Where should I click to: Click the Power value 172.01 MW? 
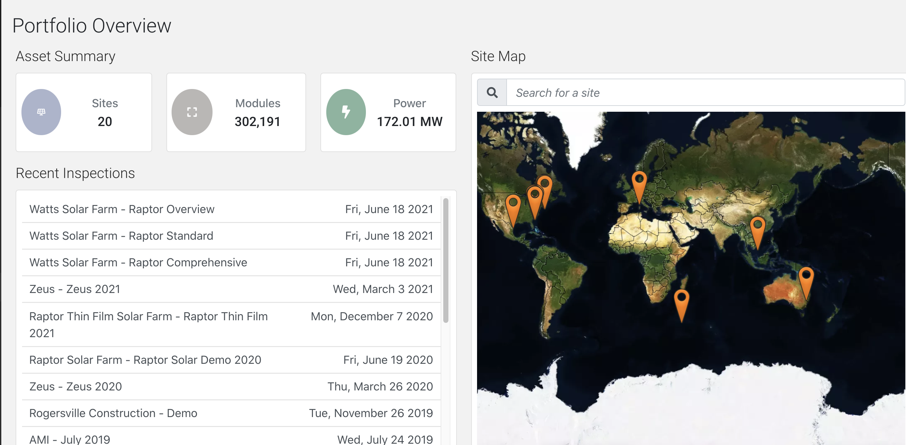pos(409,121)
